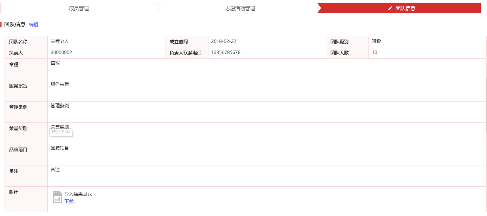This screenshot has height=216, width=487.
Task: Click the 附件 row label
Action: (x=14, y=192)
